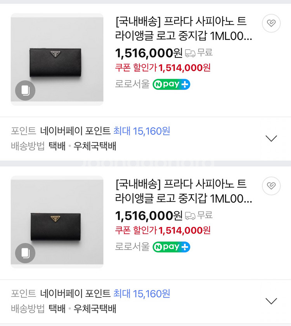291x326 pixels.
Task: Toggle wishlist heart on second wallet listing
Action: (271, 186)
